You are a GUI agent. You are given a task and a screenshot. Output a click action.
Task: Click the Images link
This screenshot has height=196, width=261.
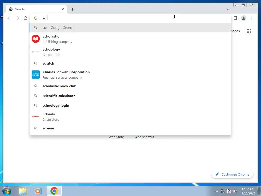[x=236, y=31]
